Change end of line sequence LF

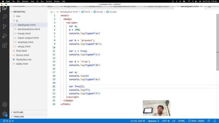pyautogui.click(x=174, y=121)
